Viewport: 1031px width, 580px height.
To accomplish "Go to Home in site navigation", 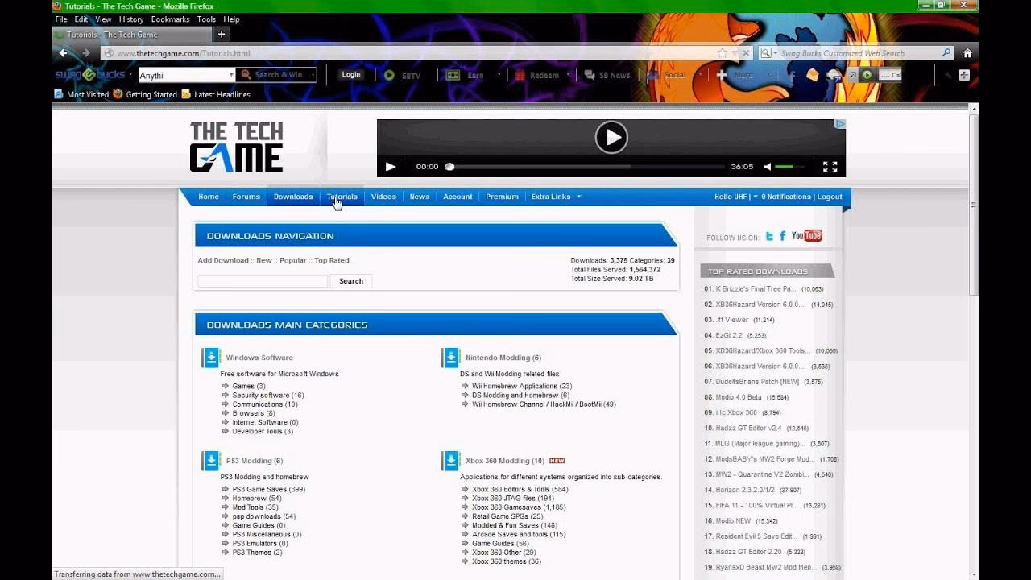I will coord(209,197).
